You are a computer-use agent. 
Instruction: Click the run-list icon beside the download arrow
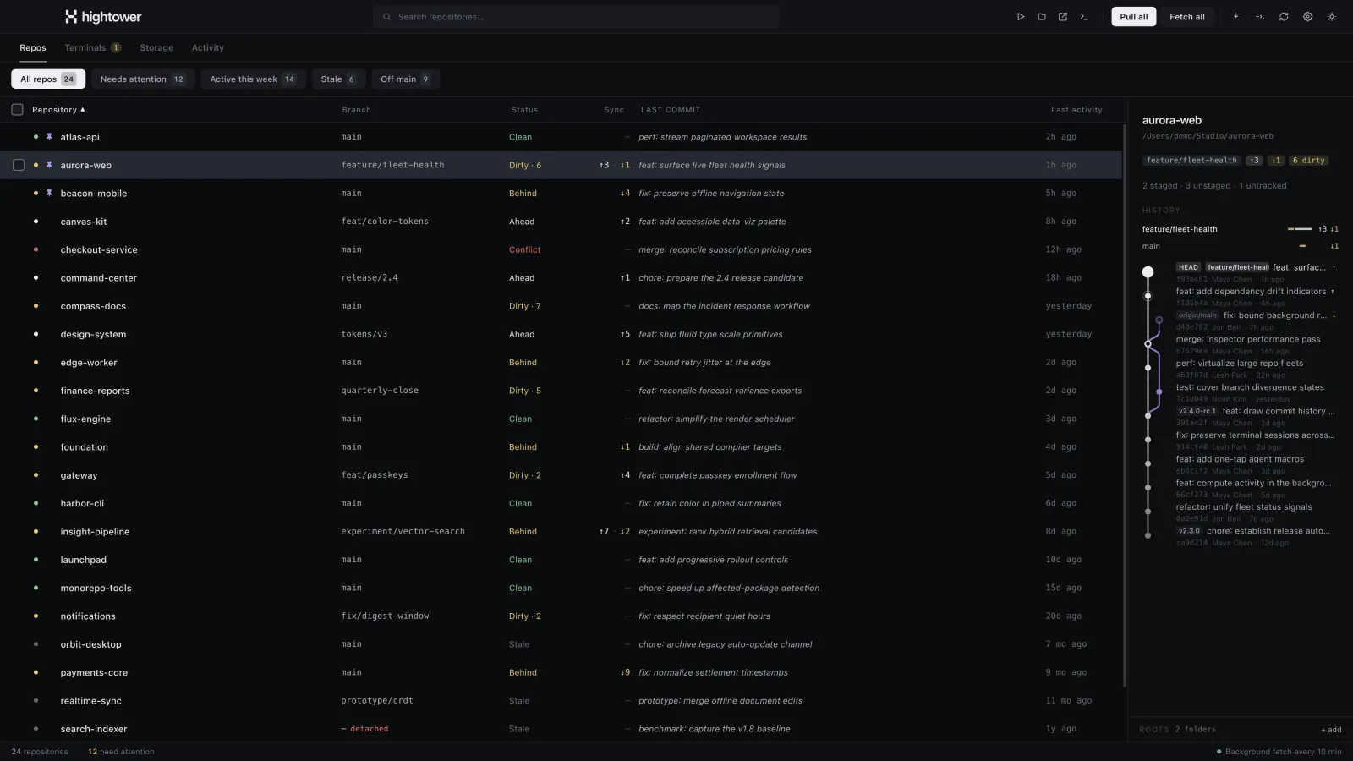pos(1260,17)
